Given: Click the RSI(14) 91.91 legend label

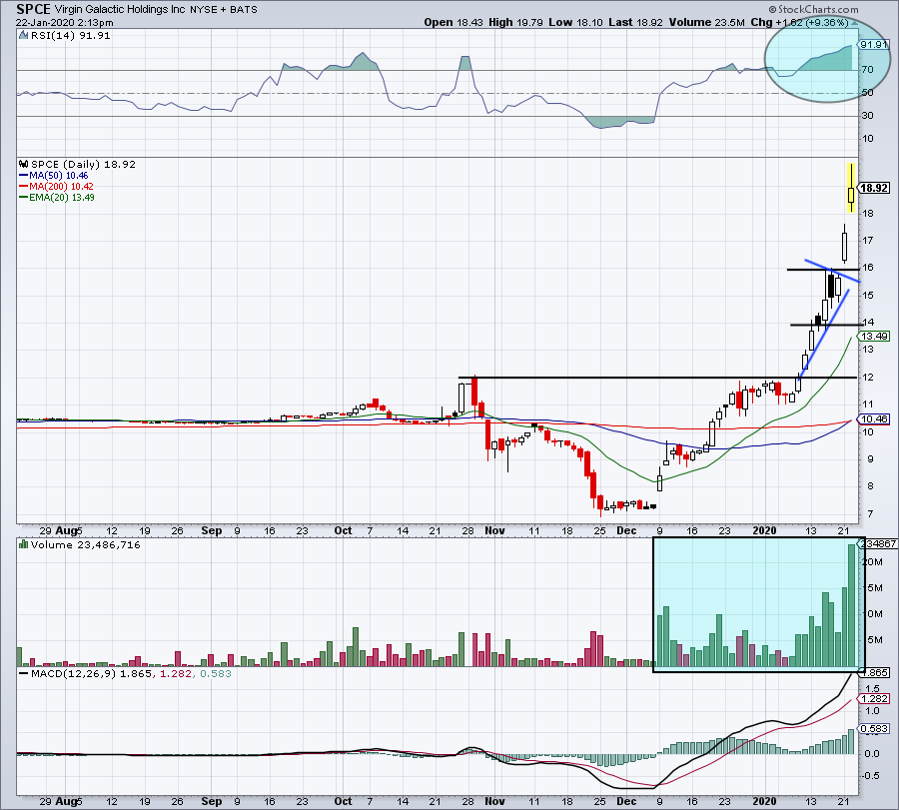Looking at the screenshot, I should coord(70,36).
